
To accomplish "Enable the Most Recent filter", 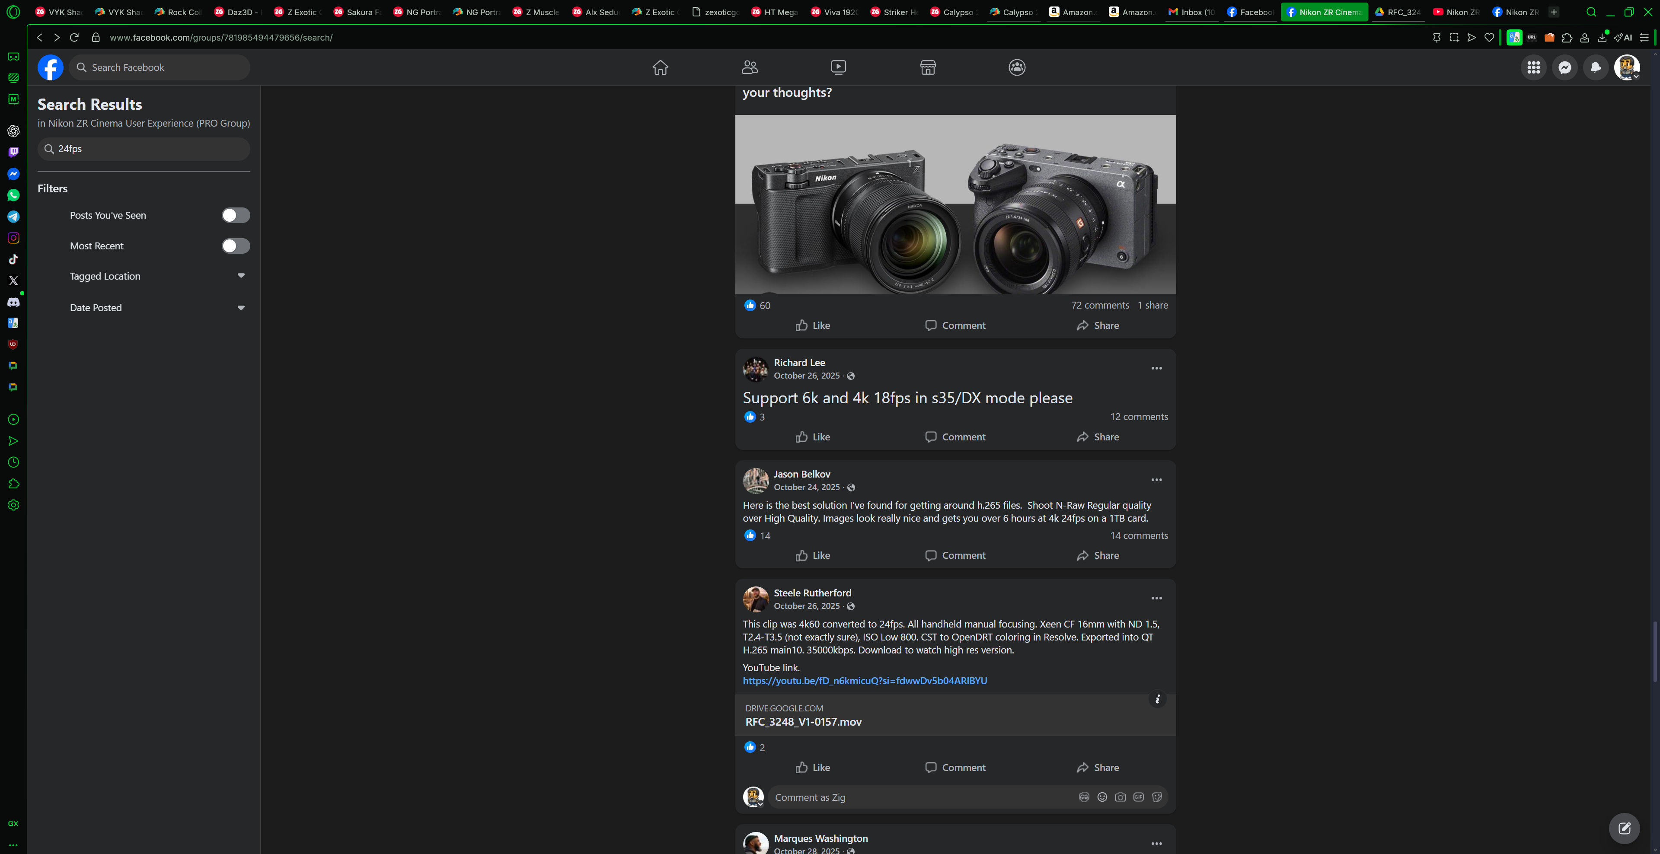I will coord(236,246).
